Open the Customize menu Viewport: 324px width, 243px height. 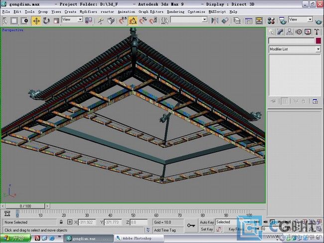[x=196, y=12]
